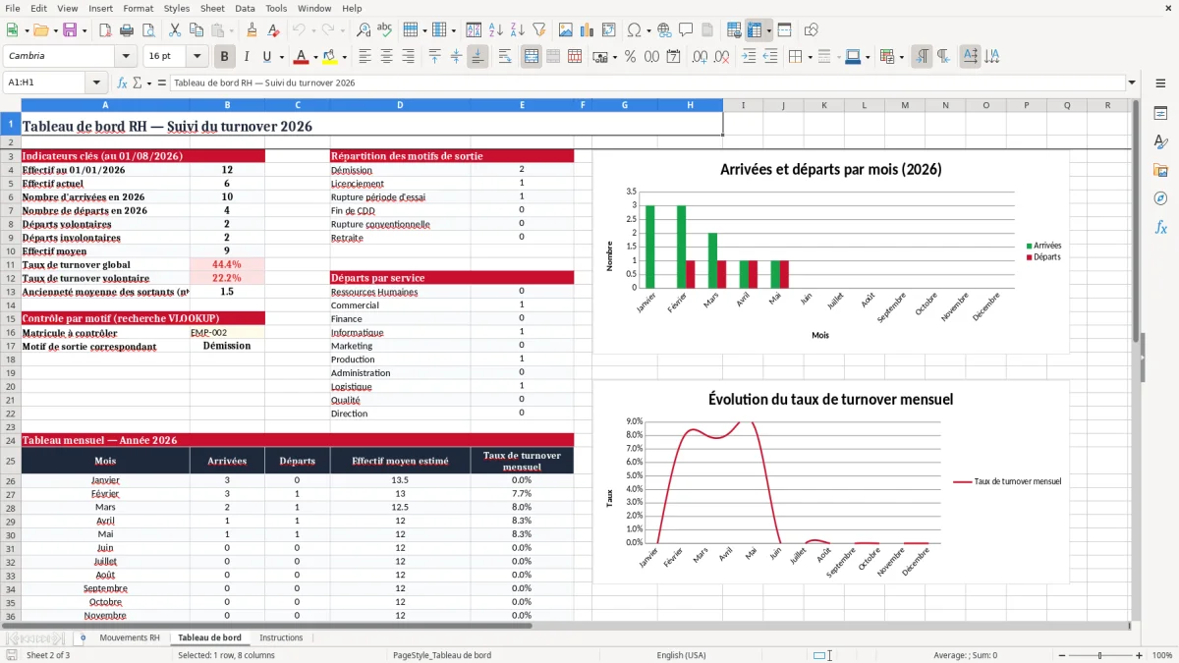Viewport: 1179px width, 663px height.
Task: Open Find and Replace tool
Action: [364, 30]
